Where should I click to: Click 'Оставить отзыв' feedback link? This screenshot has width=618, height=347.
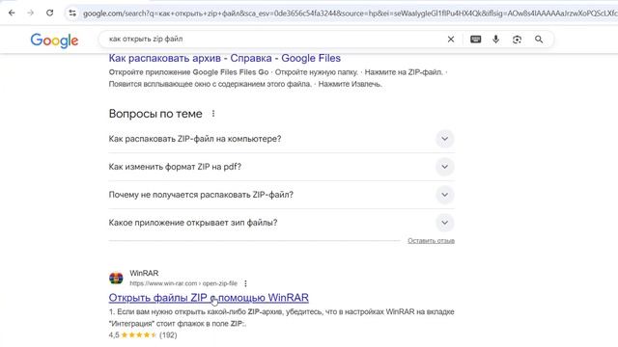[x=432, y=241]
